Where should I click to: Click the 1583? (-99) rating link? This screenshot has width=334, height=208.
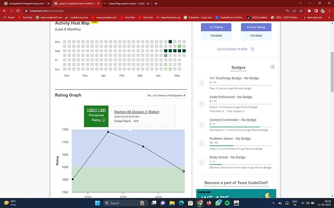click(x=96, y=110)
